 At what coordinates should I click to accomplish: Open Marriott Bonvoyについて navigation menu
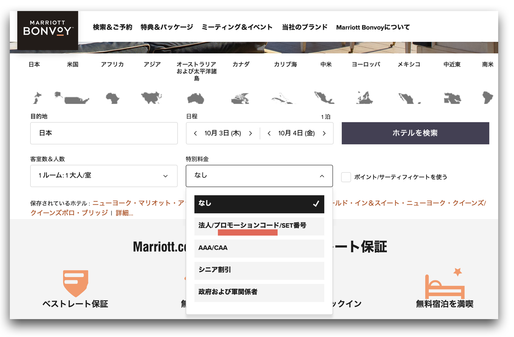[x=373, y=27]
